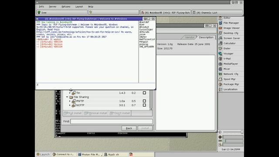This screenshot has width=279, height=157.
Task: Expand the NCFTP package entry
Action: pyautogui.click(x=70, y=105)
